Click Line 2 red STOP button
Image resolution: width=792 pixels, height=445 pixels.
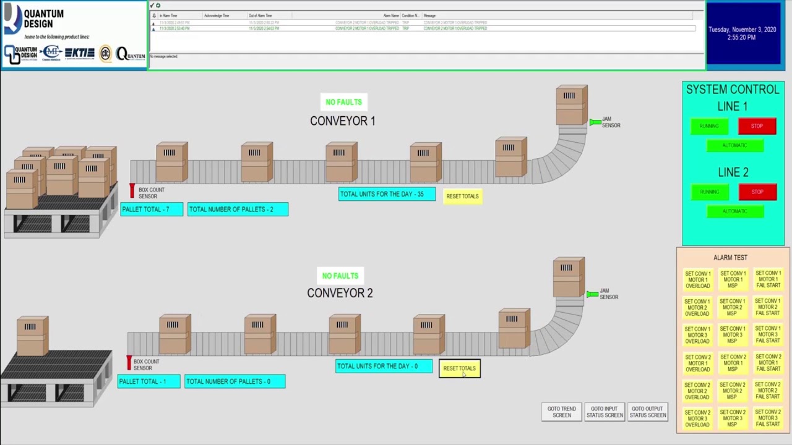(x=757, y=192)
